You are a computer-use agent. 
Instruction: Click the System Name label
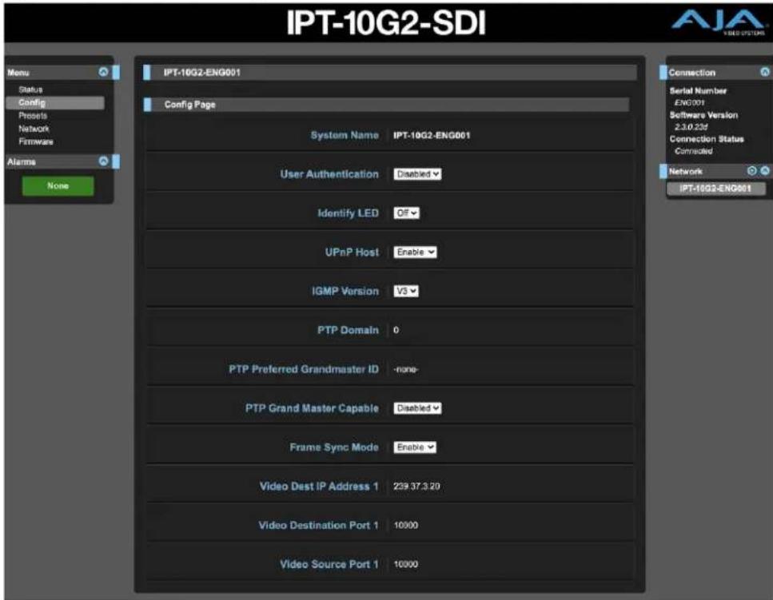tap(345, 135)
